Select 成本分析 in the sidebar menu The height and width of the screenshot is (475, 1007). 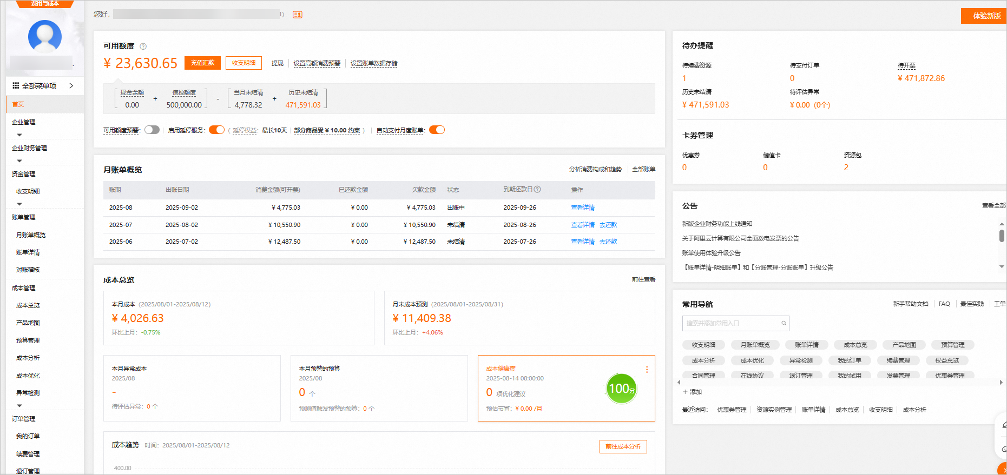28,358
